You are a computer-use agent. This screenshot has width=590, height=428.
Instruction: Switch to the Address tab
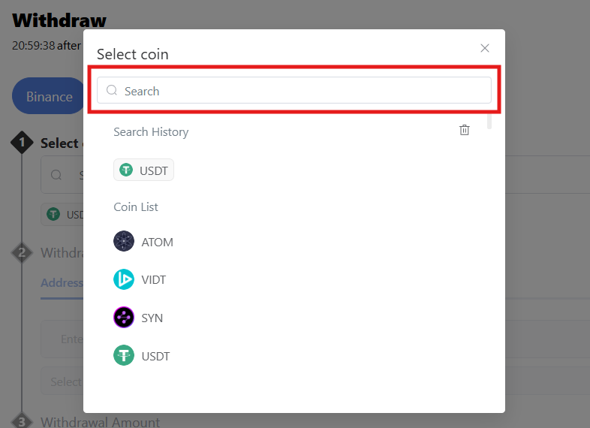[x=62, y=283]
